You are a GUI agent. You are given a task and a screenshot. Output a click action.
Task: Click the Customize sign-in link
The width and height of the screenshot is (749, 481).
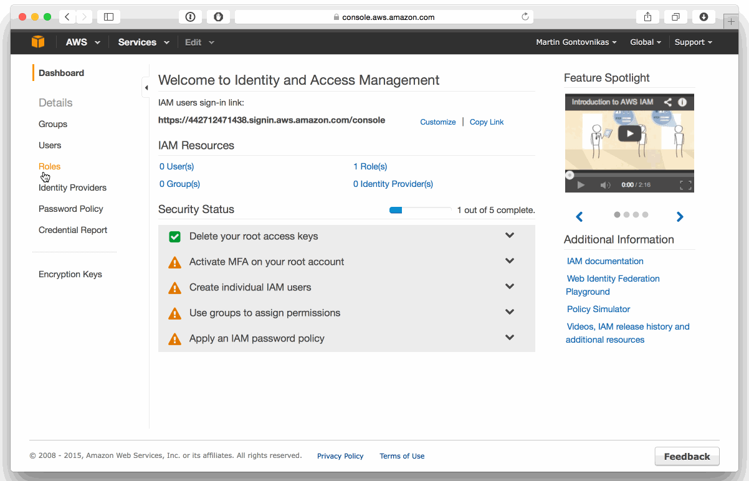point(438,122)
